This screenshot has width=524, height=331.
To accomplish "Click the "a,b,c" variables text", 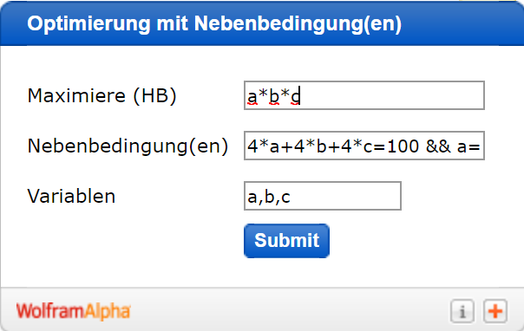I will [x=269, y=197].
